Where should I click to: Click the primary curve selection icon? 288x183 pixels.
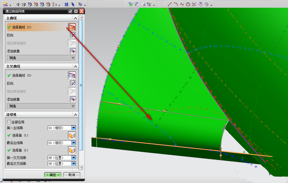[x=72, y=27]
